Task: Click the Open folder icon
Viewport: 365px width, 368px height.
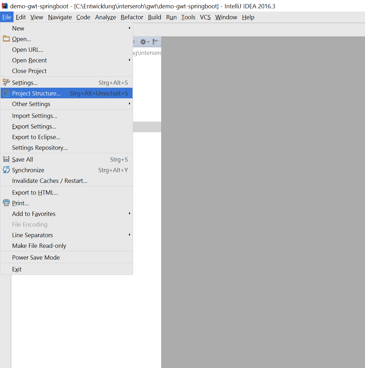Action: click(x=6, y=39)
